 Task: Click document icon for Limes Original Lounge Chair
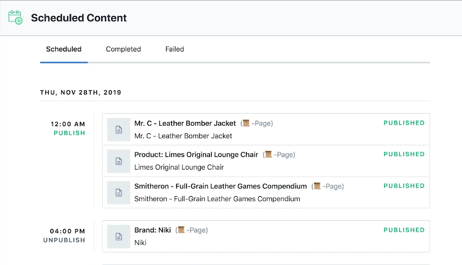[119, 161]
